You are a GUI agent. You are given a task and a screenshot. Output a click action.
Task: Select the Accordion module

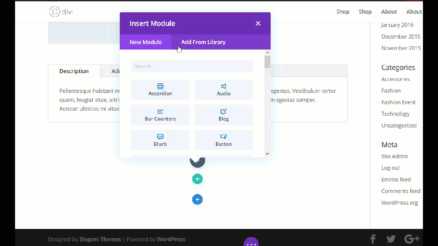[160, 90]
